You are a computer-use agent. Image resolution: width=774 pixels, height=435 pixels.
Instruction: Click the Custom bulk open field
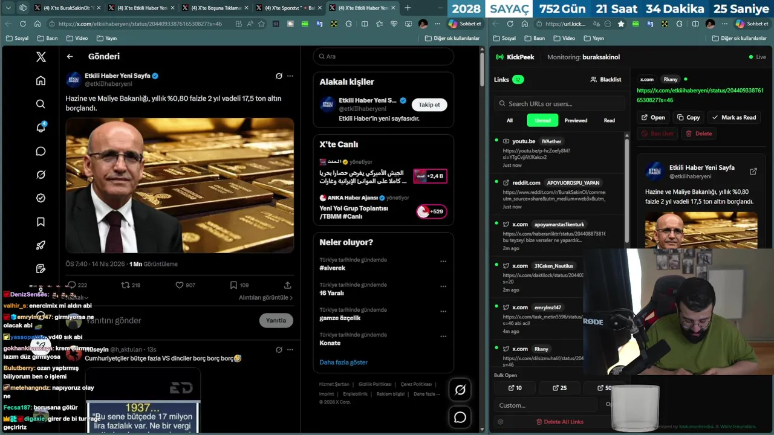pos(546,405)
